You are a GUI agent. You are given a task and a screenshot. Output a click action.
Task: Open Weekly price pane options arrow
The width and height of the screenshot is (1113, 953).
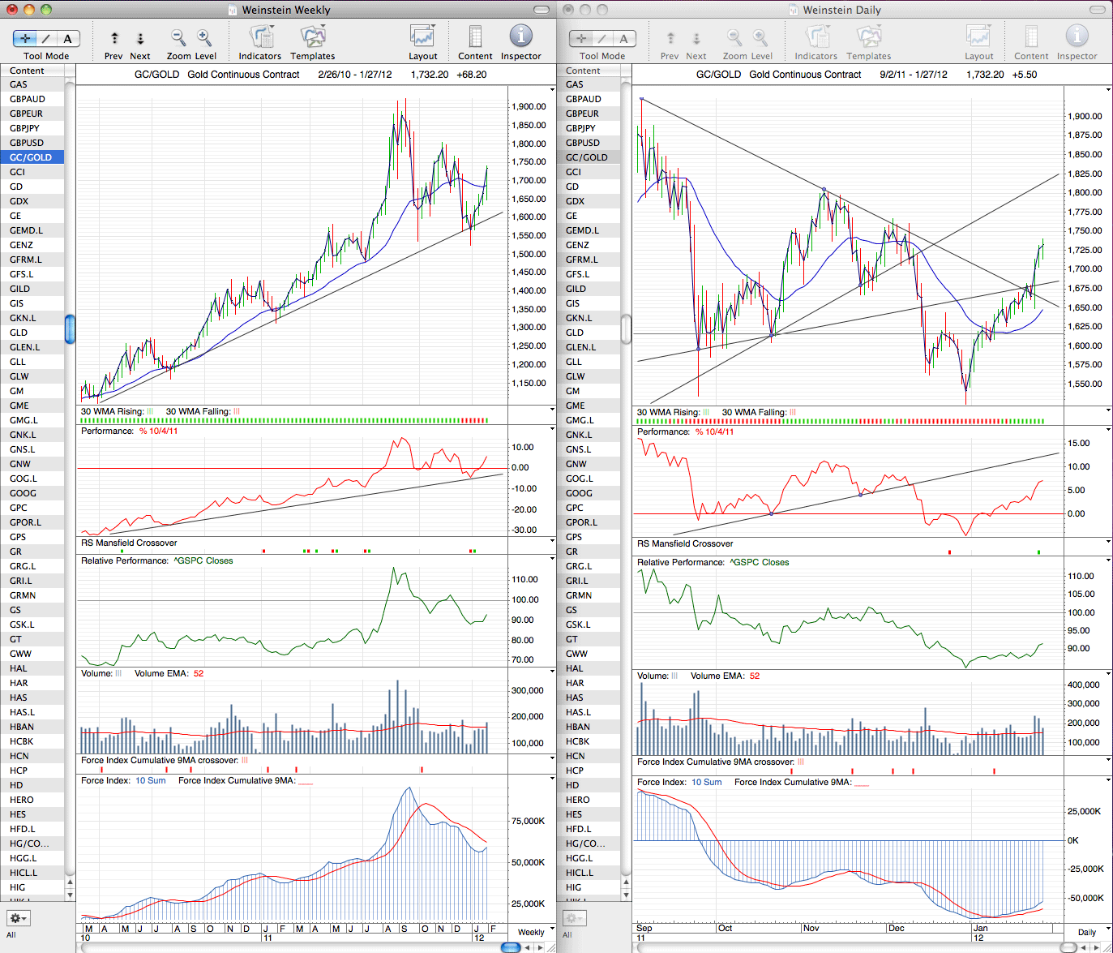(552, 90)
